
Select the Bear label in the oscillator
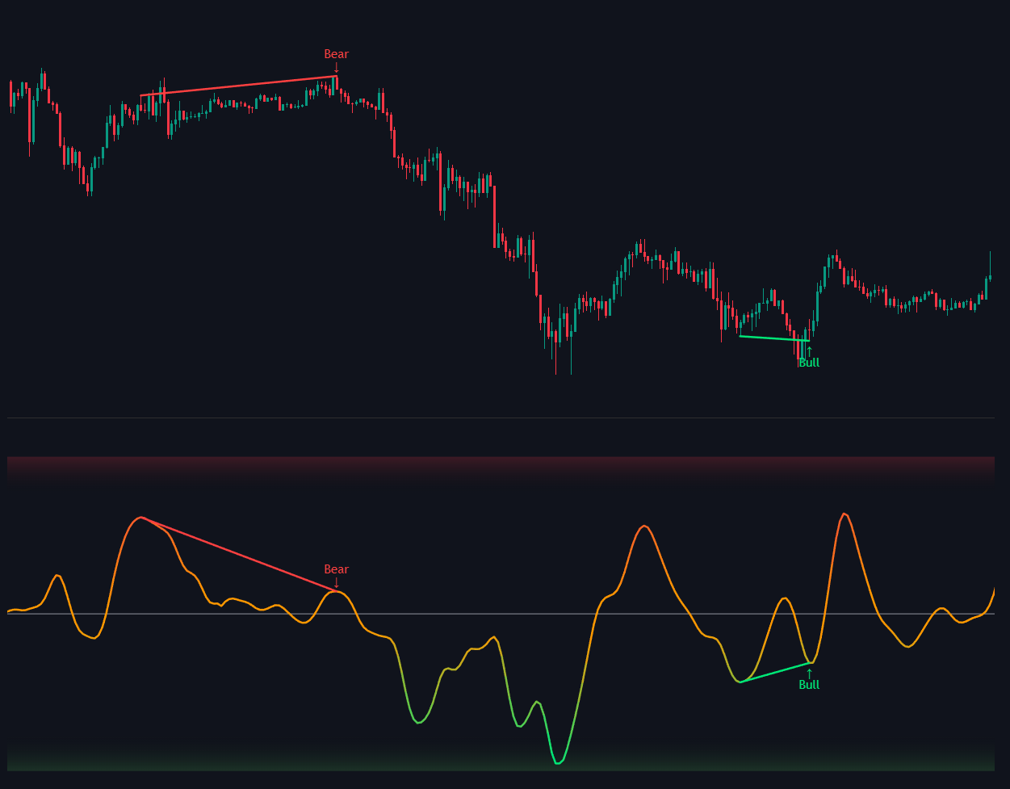point(336,569)
